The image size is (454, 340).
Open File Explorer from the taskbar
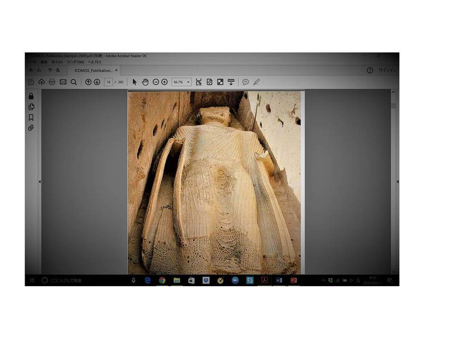[176, 280]
